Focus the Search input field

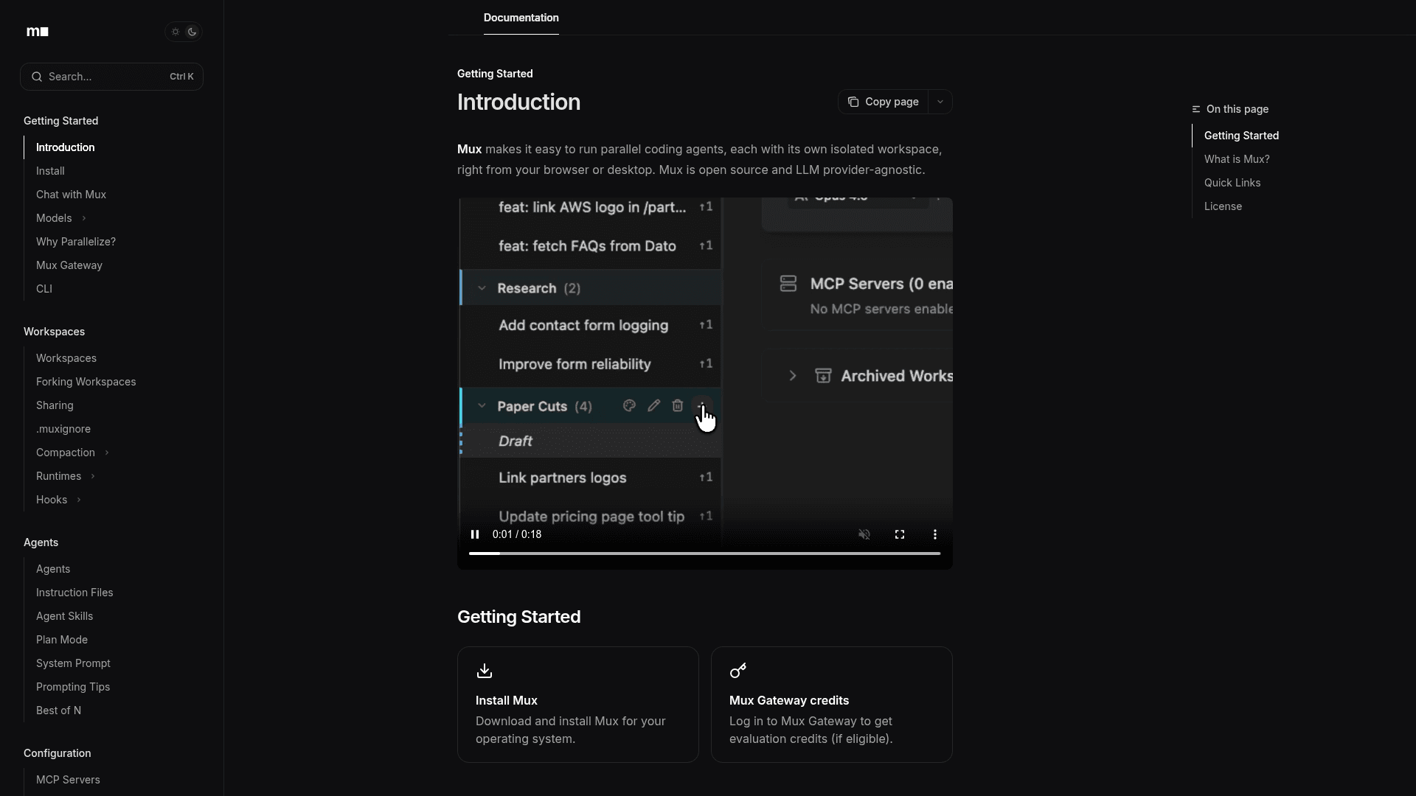107,77
